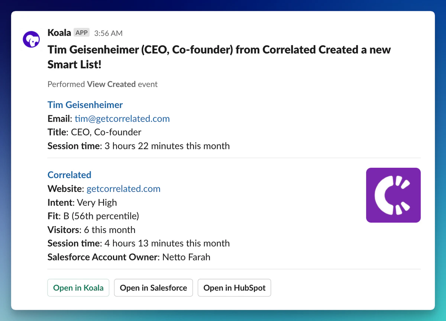This screenshot has width=446, height=321.
Task: Click the 'Title: CEO, Co-founder' line
Action: [94, 132]
